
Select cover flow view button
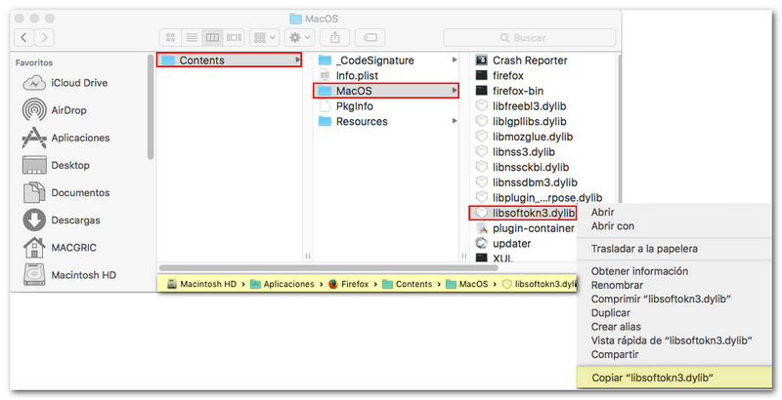(233, 37)
